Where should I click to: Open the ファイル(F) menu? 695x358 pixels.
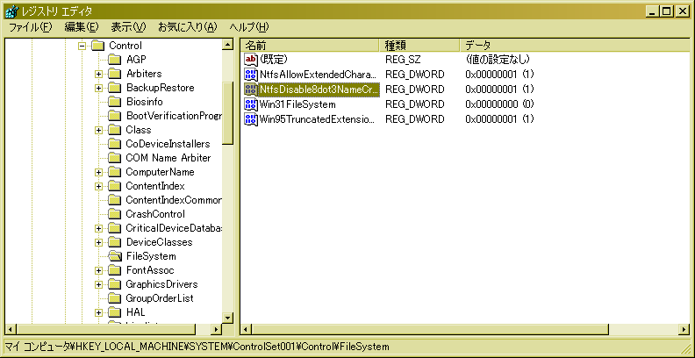click(x=30, y=27)
